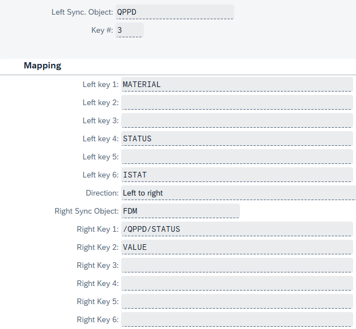The width and height of the screenshot is (356, 329).
Task: Click the "Left Sync. Object:" label text
Action: tap(82, 12)
